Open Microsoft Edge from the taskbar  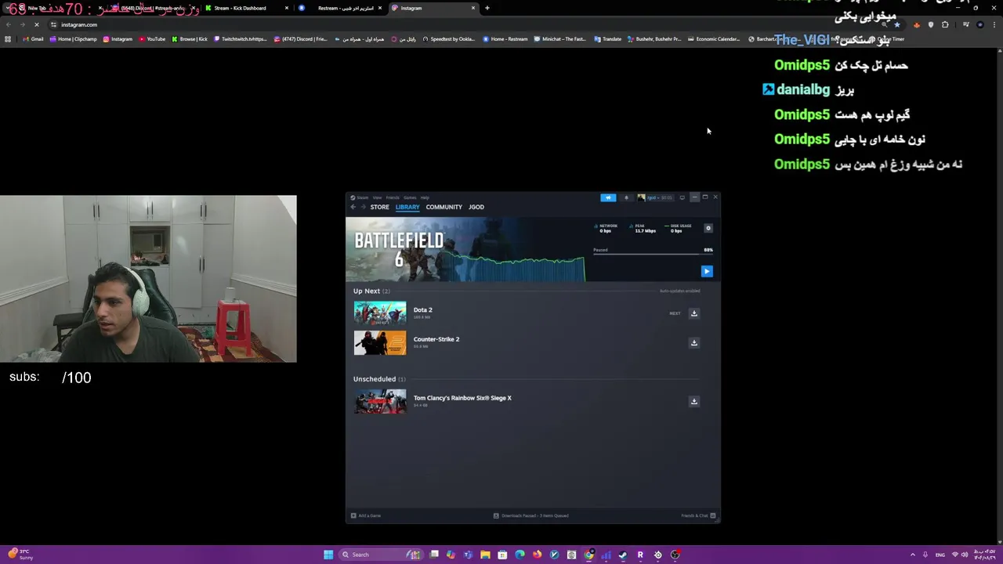tap(520, 555)
